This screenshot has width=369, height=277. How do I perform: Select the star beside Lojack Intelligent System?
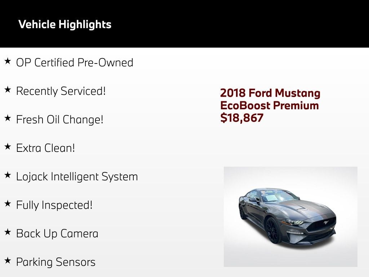(8, 175)
